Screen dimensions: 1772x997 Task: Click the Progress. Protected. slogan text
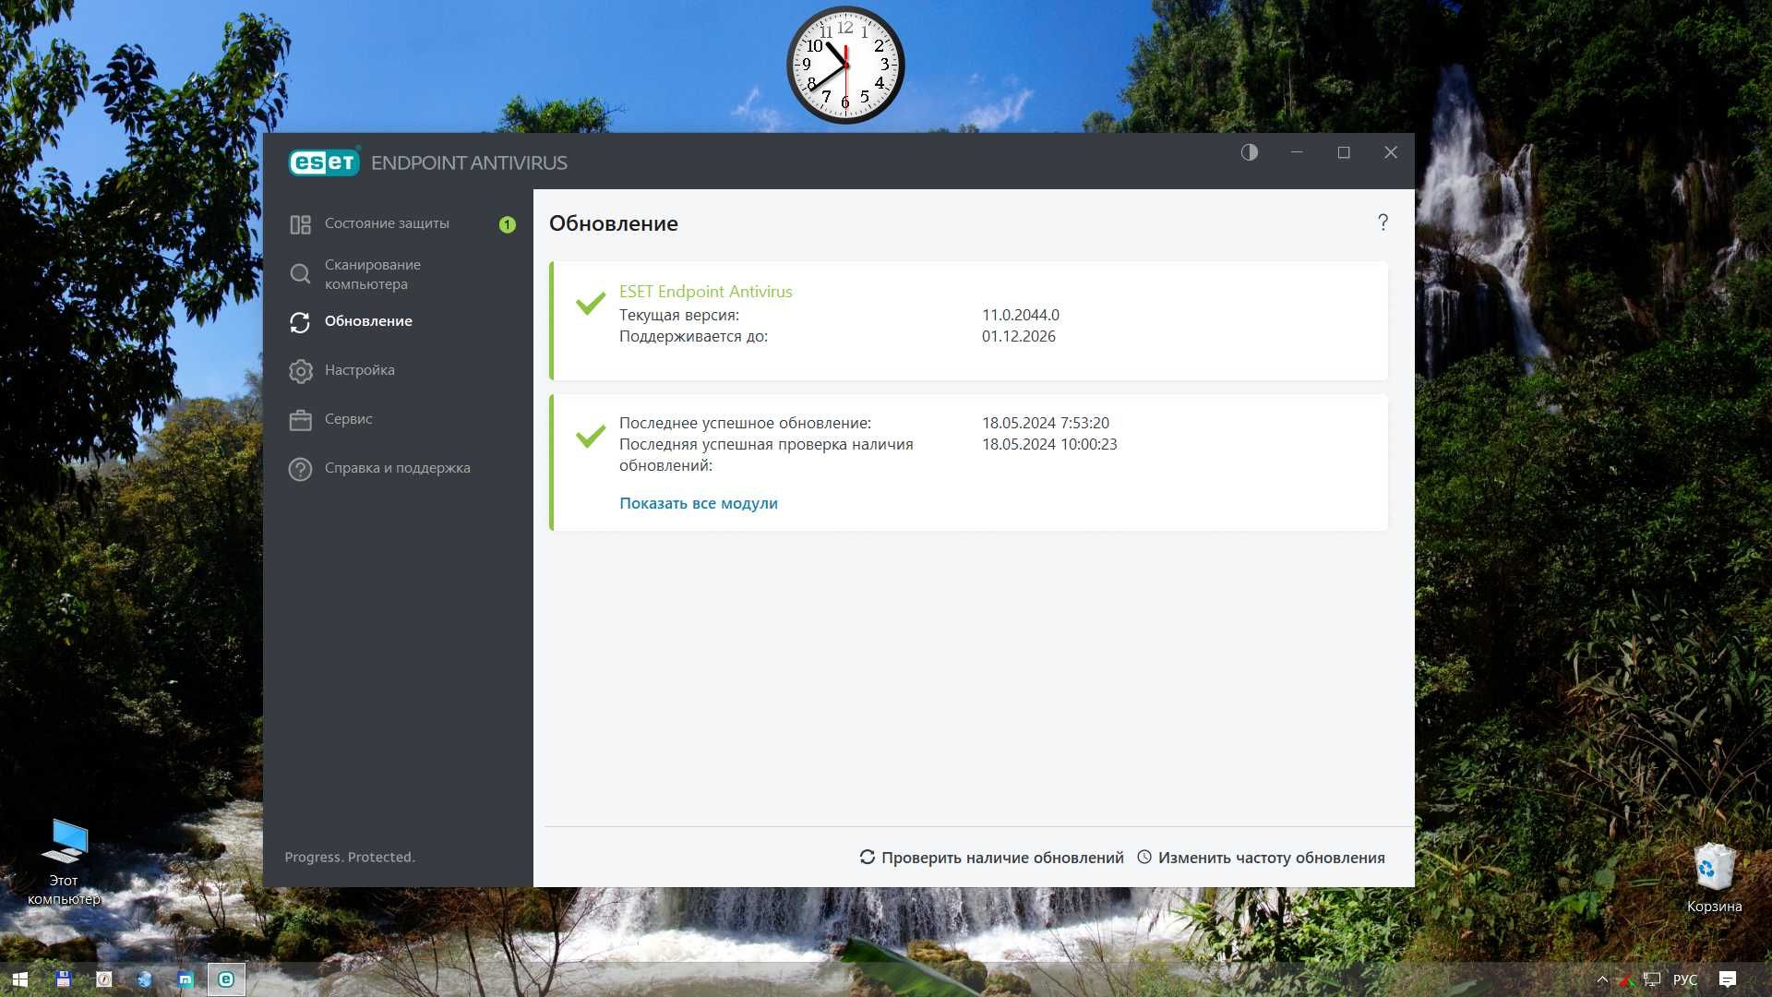tap(350, 857)
